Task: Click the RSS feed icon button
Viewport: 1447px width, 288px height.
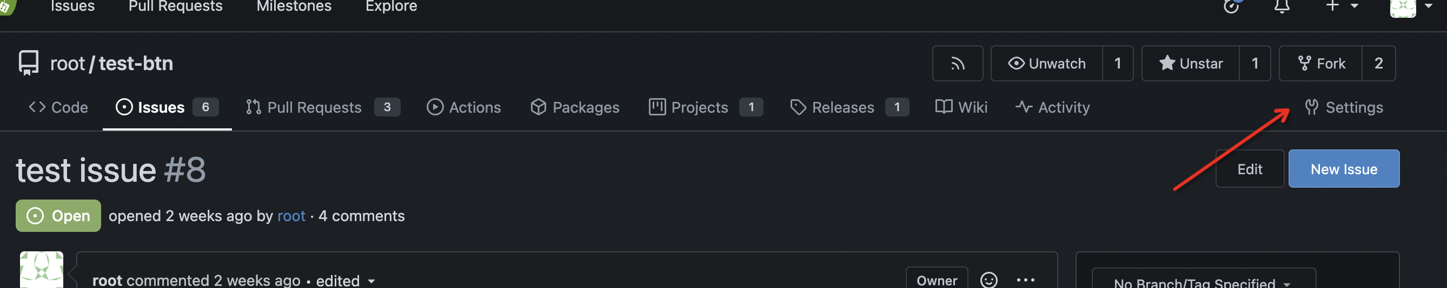Action: point(957,63)
